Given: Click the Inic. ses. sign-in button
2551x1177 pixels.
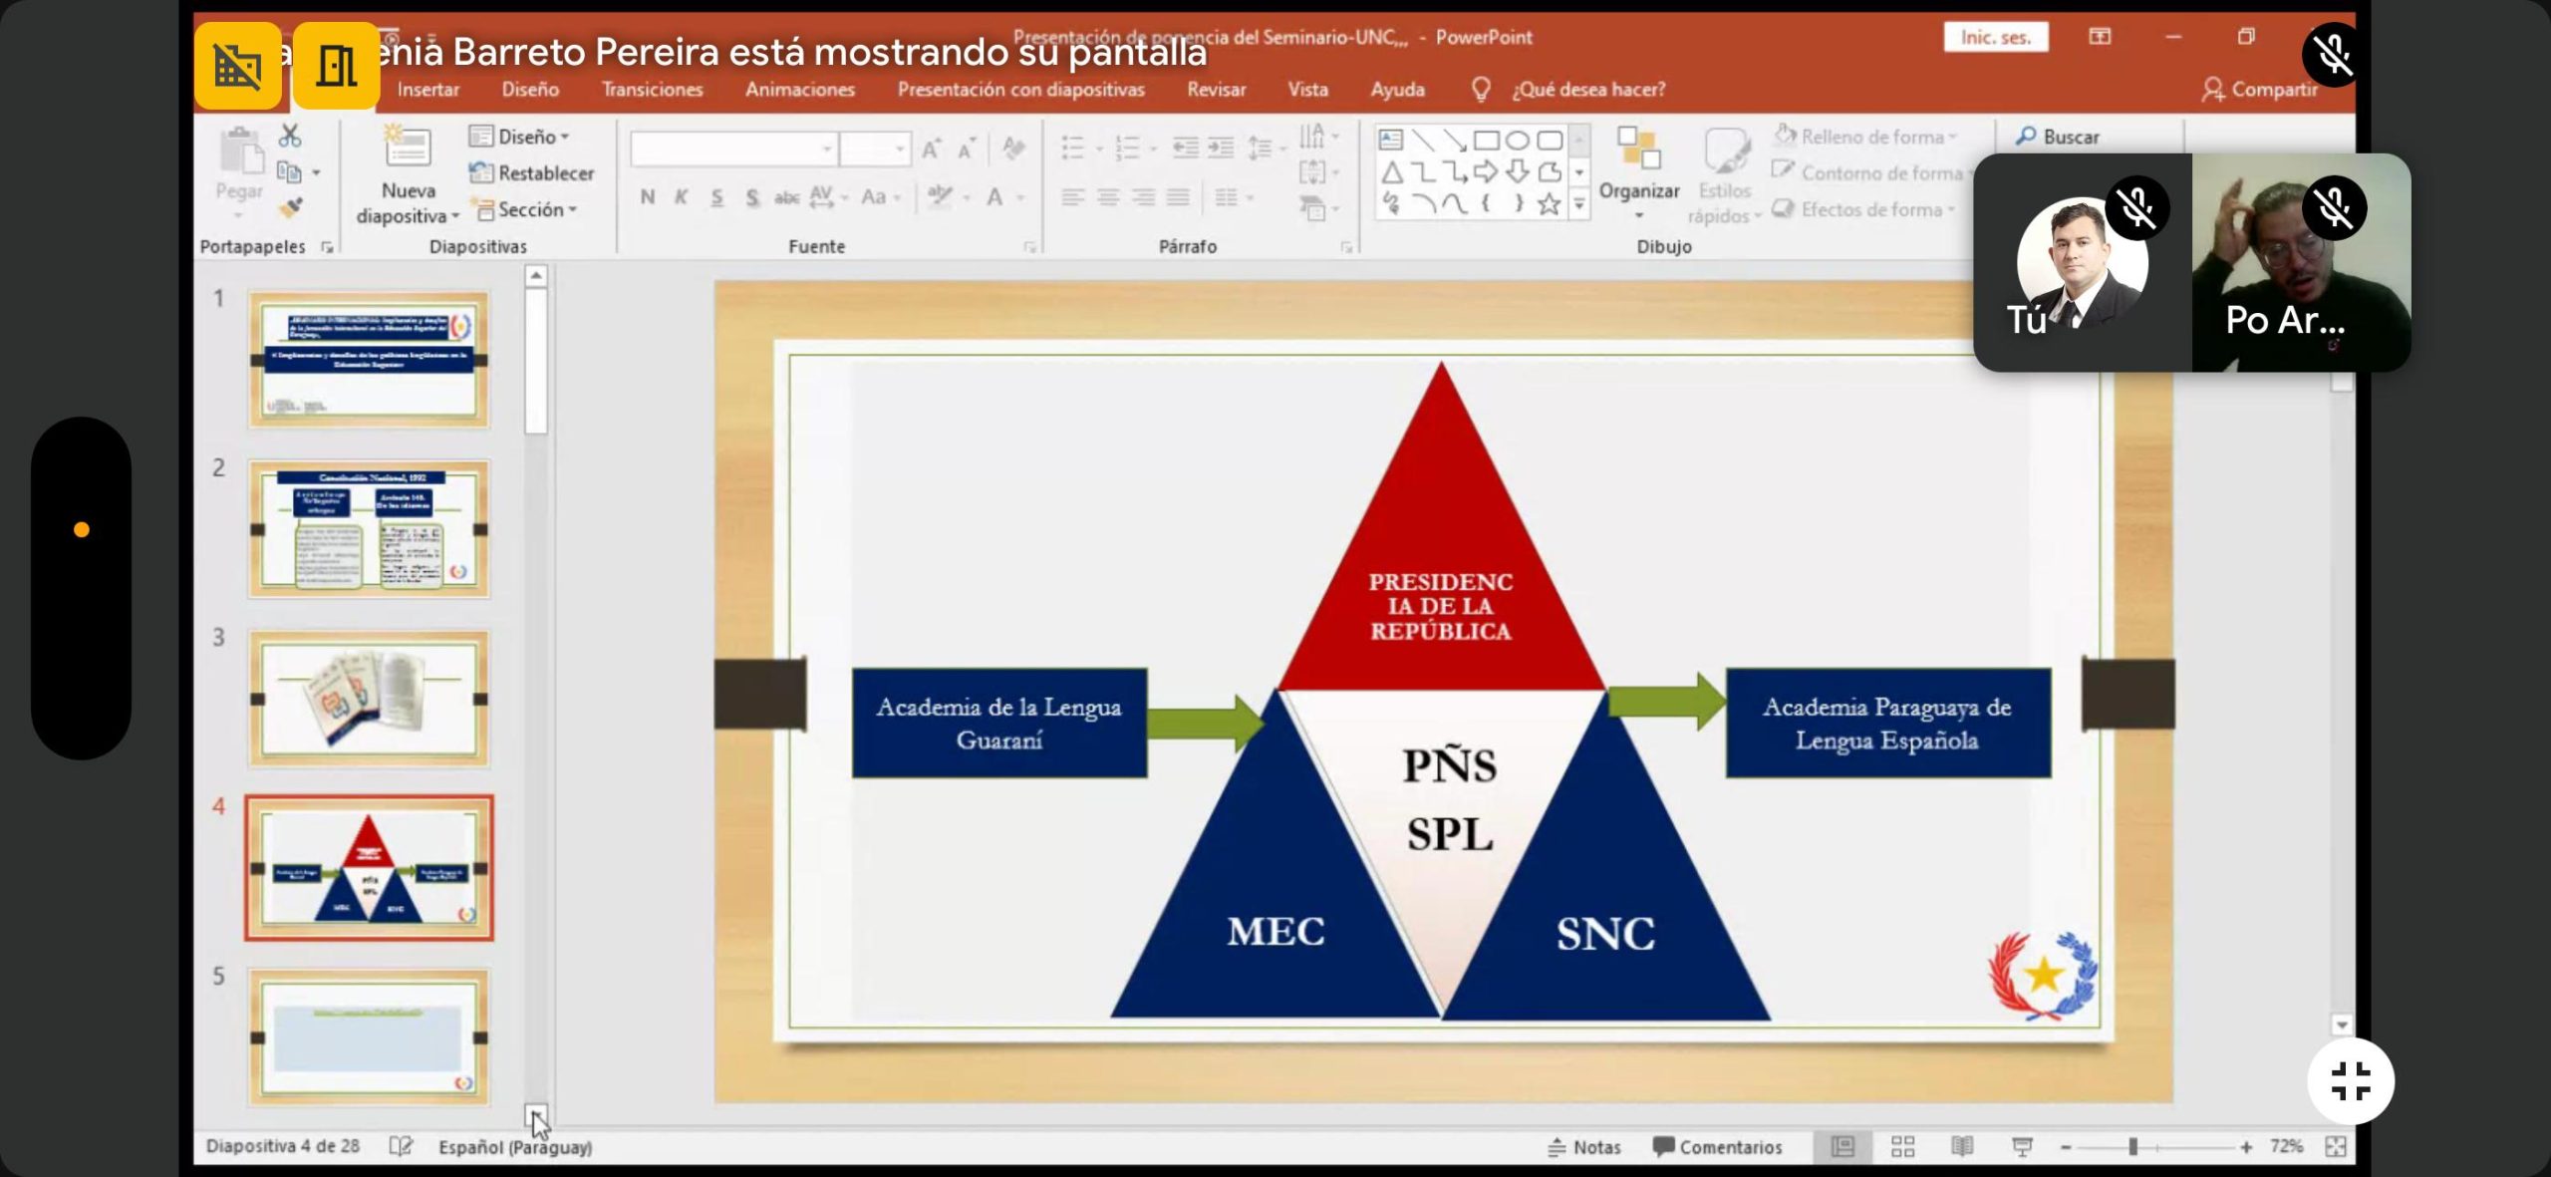Looking at the screenshot, I should [1995, 37].
